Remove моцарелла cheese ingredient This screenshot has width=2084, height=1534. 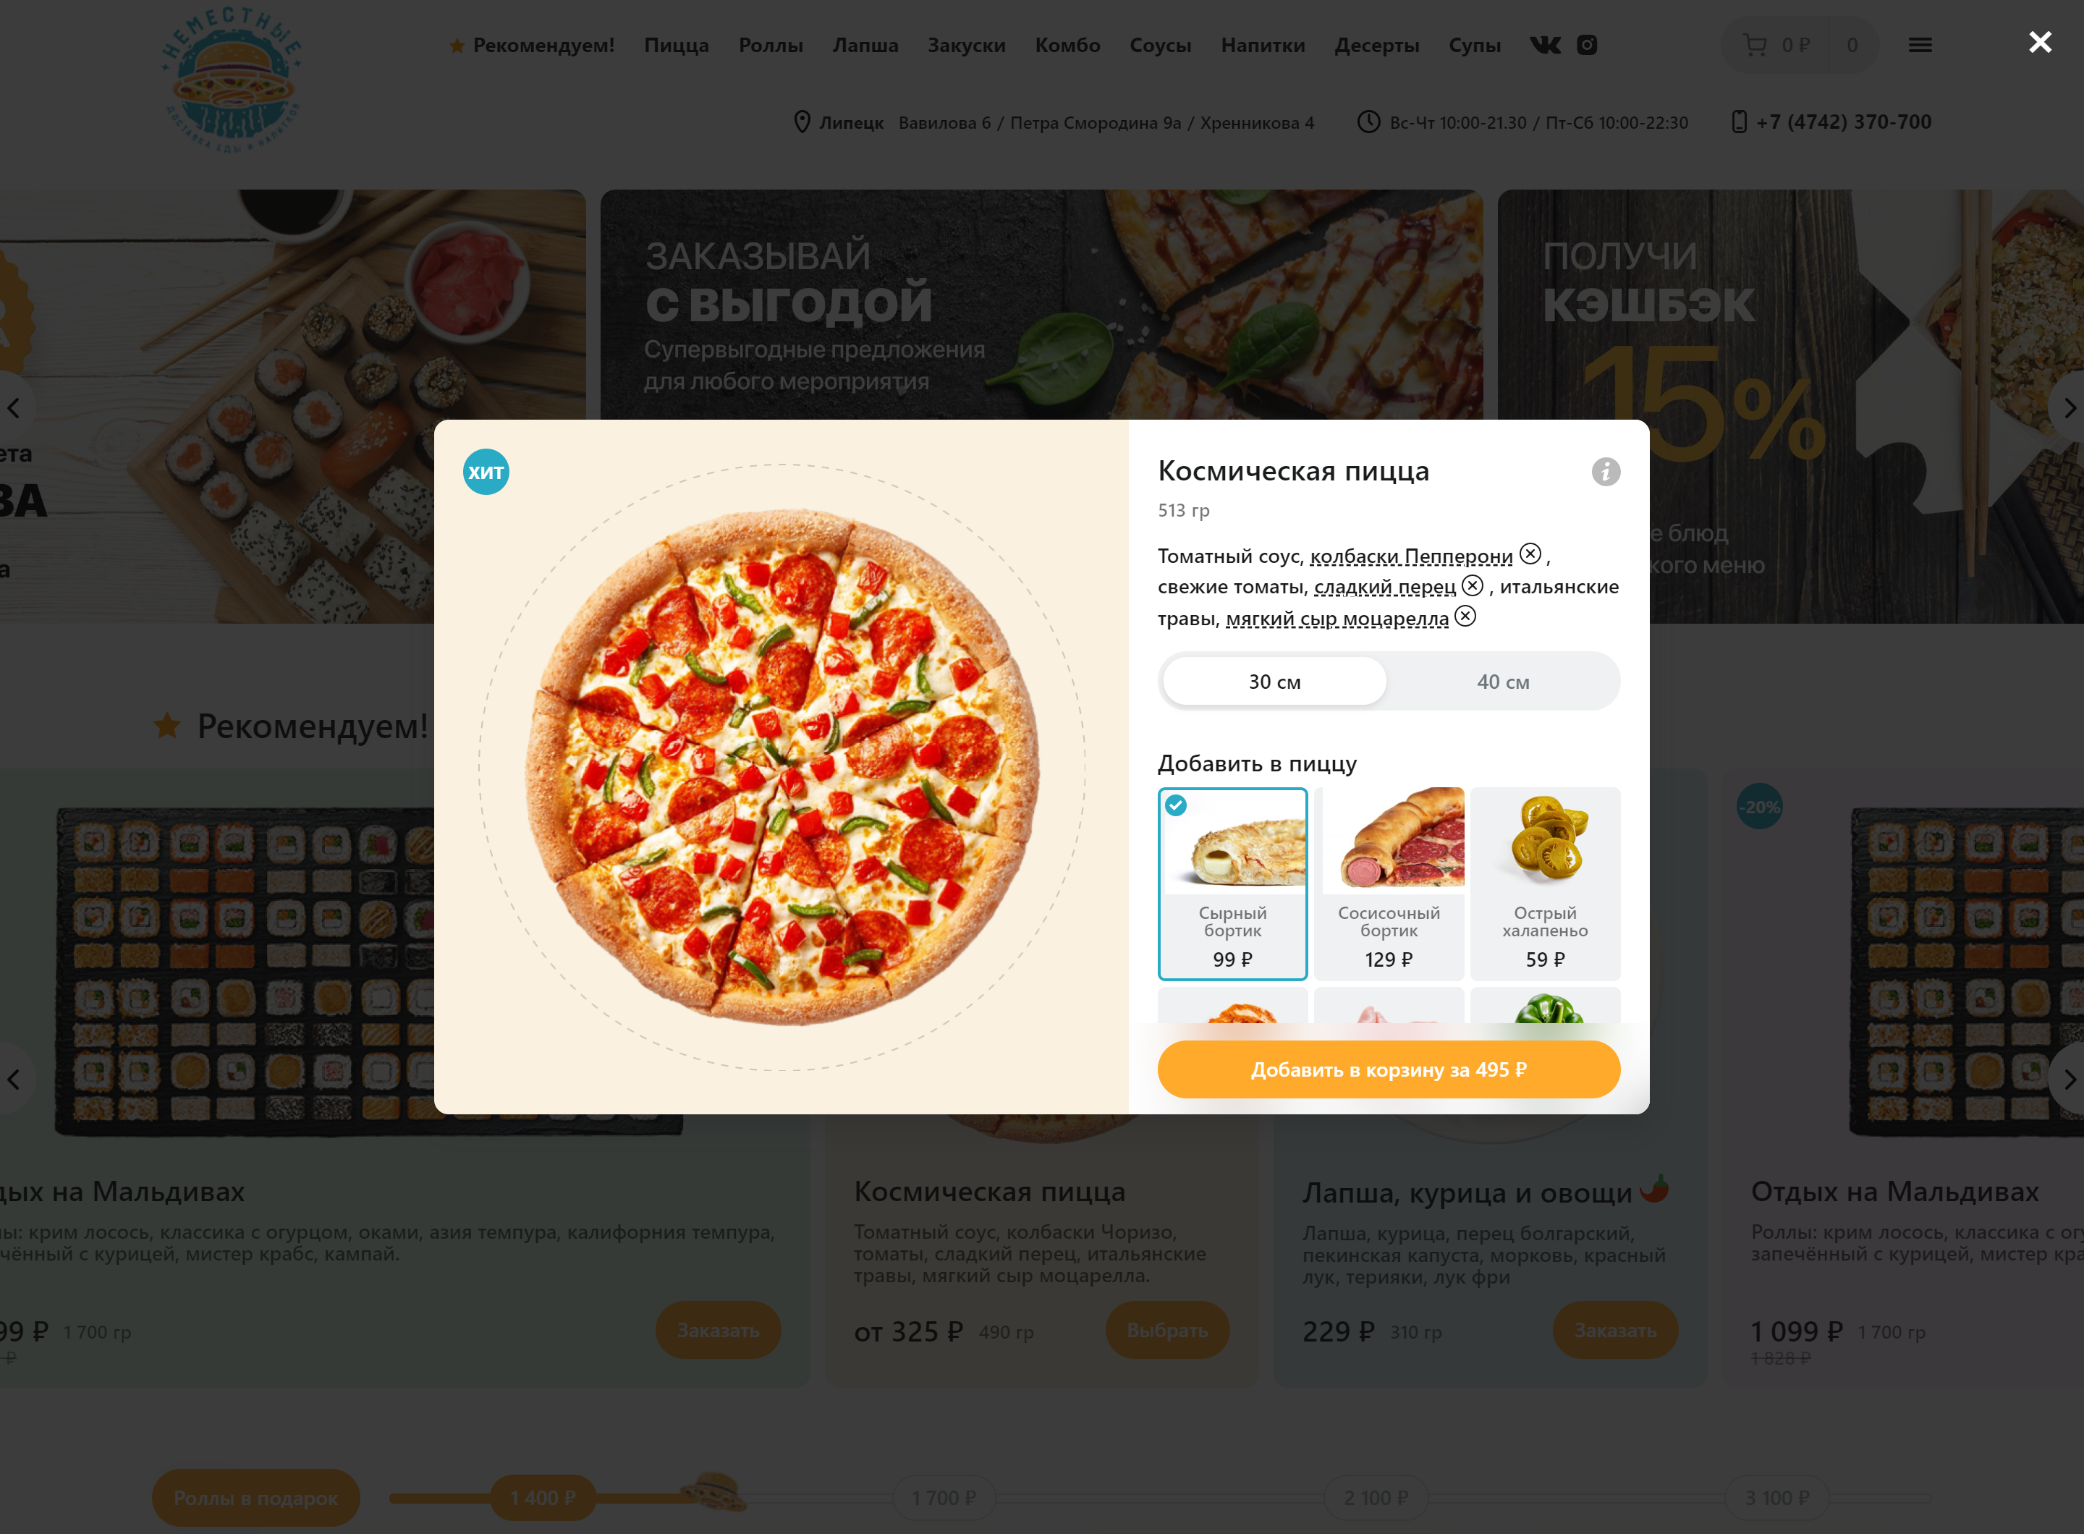pyautogui.click(x=1465, y=616)
